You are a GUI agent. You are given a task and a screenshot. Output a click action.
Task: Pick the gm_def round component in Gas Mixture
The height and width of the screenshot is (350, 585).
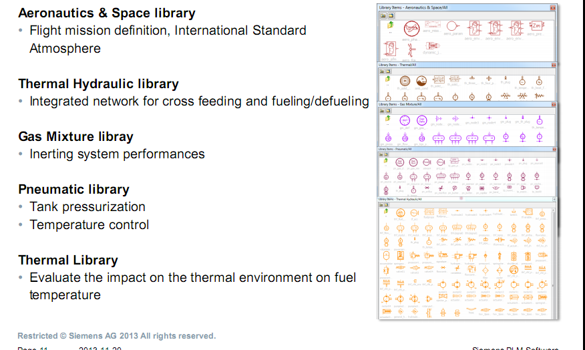point(405,120)
